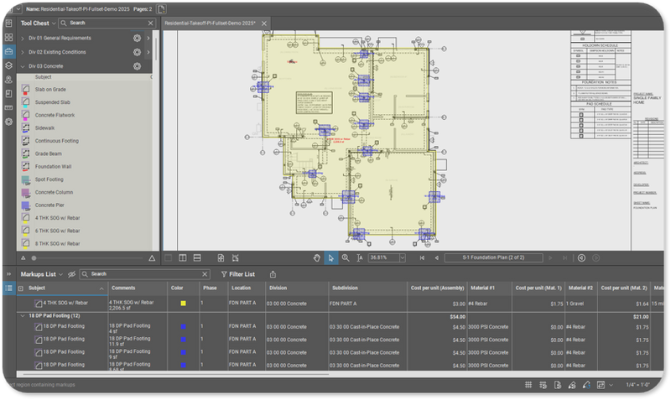671x400 pixels.
Task: Go to first page
Action: (422, 258)
